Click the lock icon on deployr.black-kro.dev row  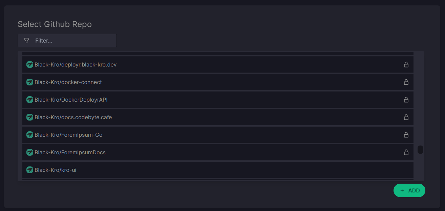pyautogui.click(x=406, y=64)
